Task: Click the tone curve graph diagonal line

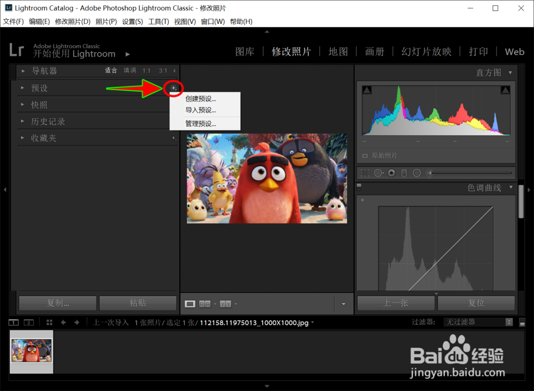Action: pyautogui.click(x=451, y=249)
